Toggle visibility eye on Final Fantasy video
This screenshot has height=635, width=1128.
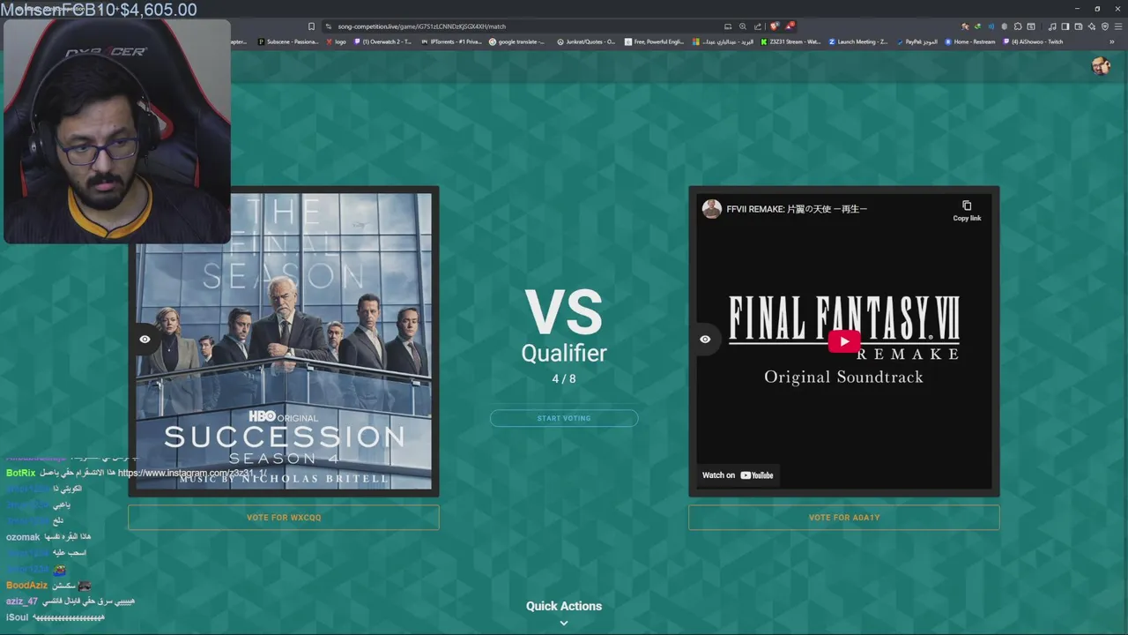click(705, 339)
